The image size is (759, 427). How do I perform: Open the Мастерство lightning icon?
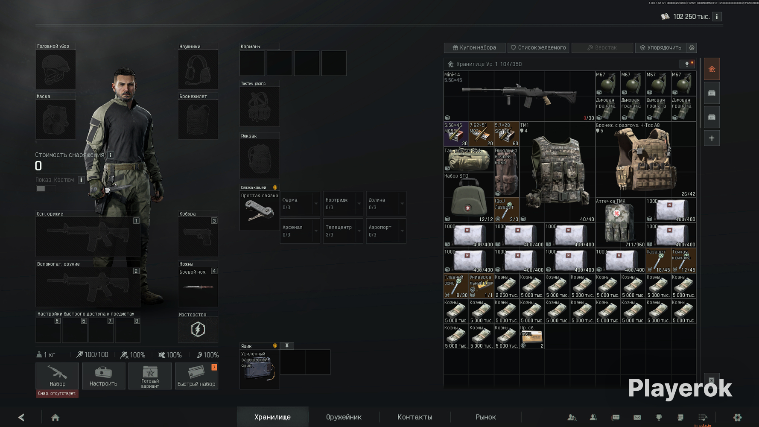(198, 330)
